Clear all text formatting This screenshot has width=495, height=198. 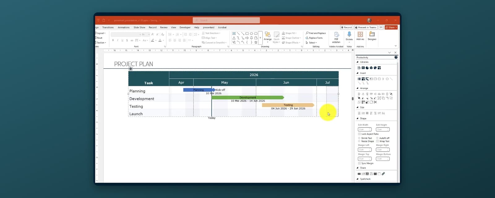tap(162, 34)
